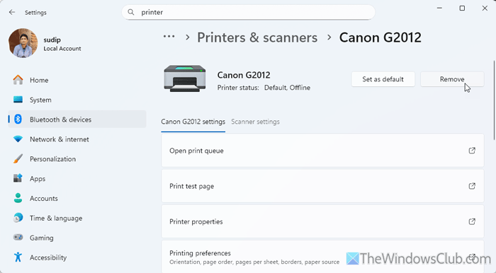Click the Network wifi icon

pyautogui.click(x=18, y=139)
